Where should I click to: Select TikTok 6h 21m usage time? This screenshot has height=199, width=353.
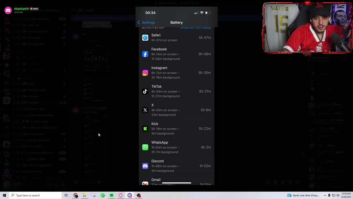tap(205, 91)
